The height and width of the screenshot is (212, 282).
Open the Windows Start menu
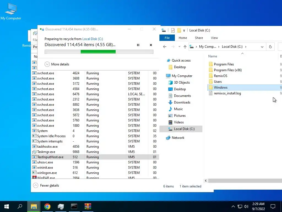point(7,206)
